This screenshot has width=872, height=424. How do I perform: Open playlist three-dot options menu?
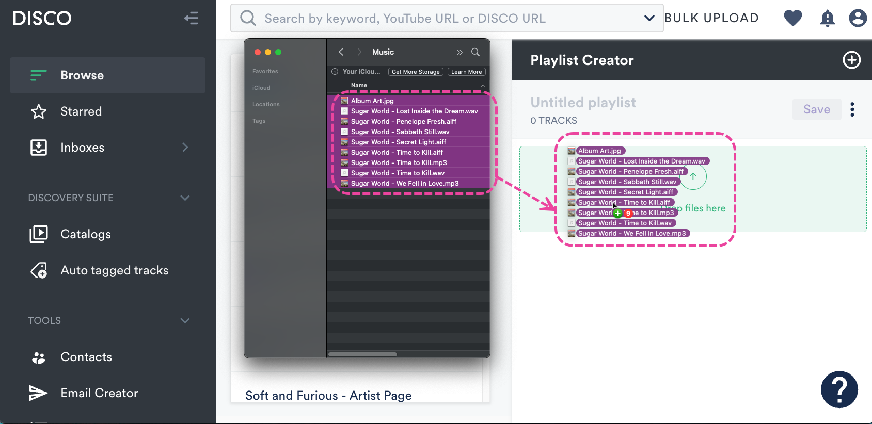852,109
